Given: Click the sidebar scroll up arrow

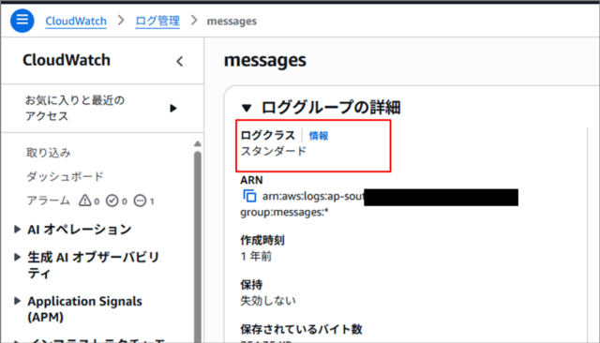Looking at the screenshot, I should point(198,143).
